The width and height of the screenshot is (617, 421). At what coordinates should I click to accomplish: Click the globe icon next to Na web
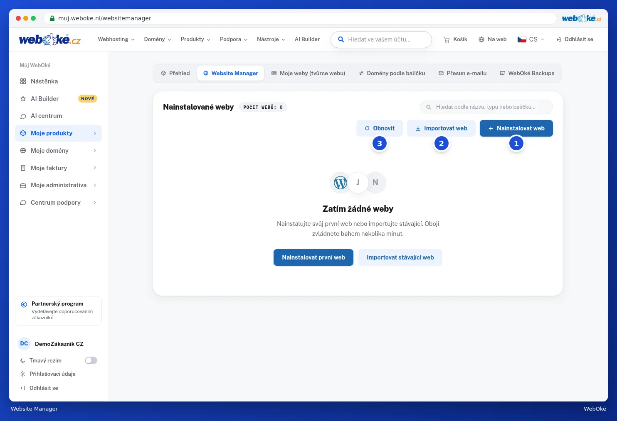click(x=481, y=39)
